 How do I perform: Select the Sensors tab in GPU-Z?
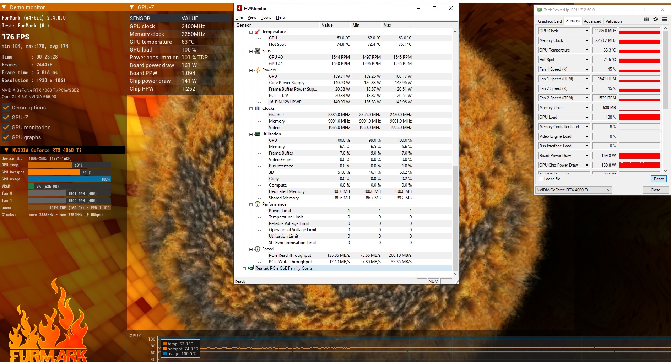coord(573,21)
